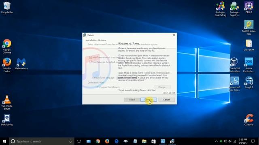This screenshot has height=145, width=259.
Task: Open the Snagit 8 desktop shortcut
Action: click(x=248, y=82)
